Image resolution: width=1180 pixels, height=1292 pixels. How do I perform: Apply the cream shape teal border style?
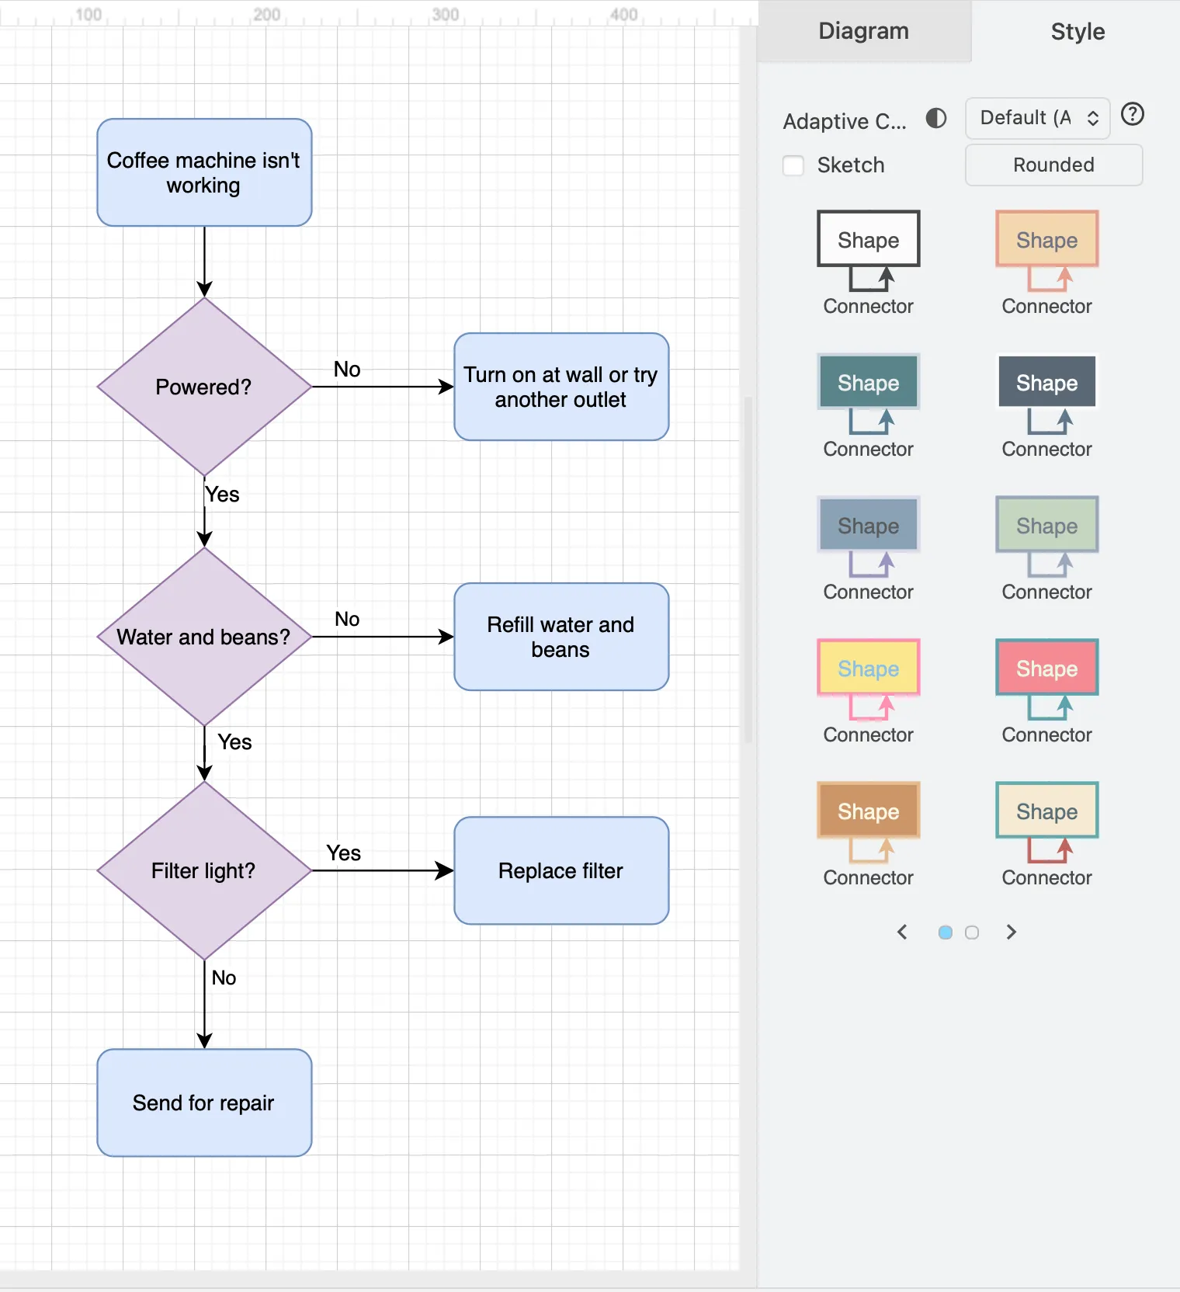tap(1046, 834)
